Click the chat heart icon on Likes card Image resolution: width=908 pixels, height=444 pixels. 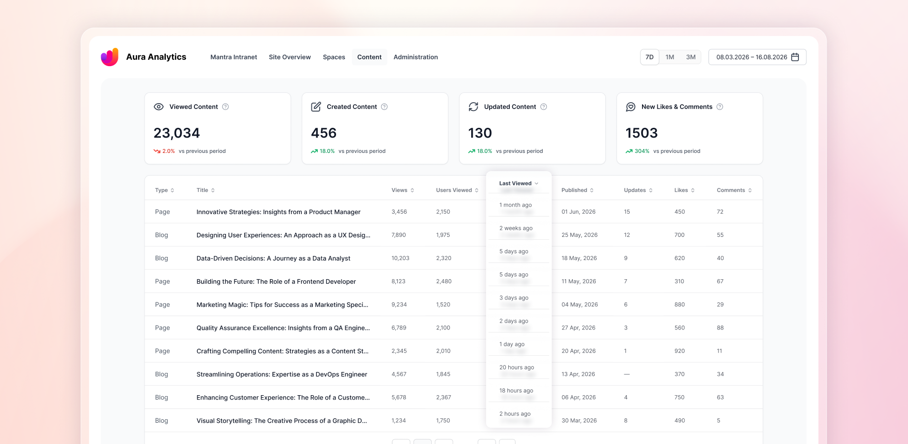(x=631, y=107)
